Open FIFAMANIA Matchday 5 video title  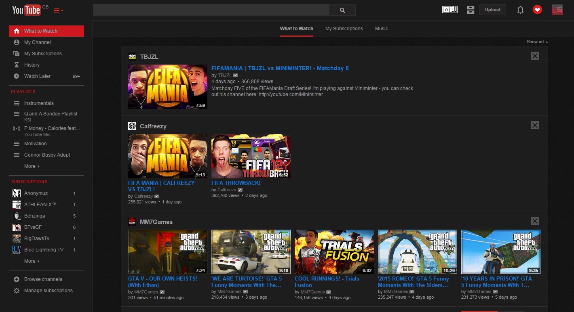tap(280, 68)
